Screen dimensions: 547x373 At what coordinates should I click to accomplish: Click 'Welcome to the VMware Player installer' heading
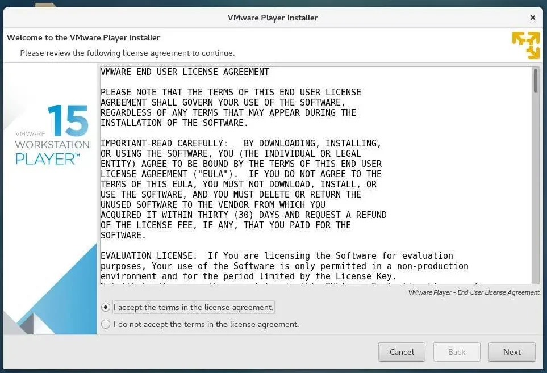83,37
